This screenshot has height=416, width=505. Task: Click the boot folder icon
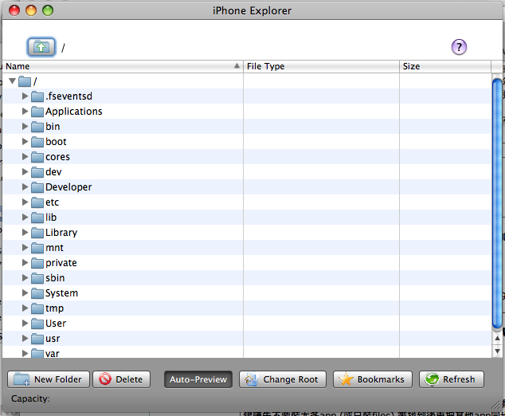37,142
